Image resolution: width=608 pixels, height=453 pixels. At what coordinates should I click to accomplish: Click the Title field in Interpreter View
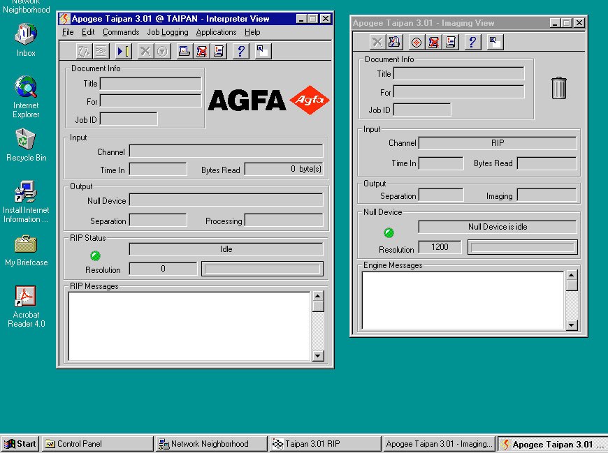[151, 84]
